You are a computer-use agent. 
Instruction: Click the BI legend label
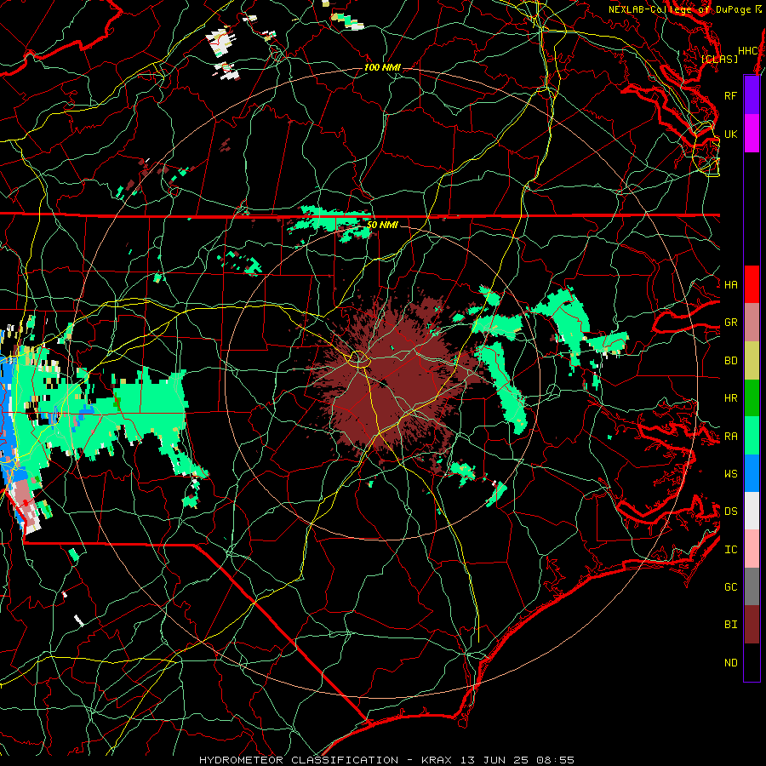click(731, 625)
